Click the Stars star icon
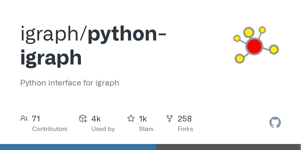301x150 pixels. [x=131, y=118]
